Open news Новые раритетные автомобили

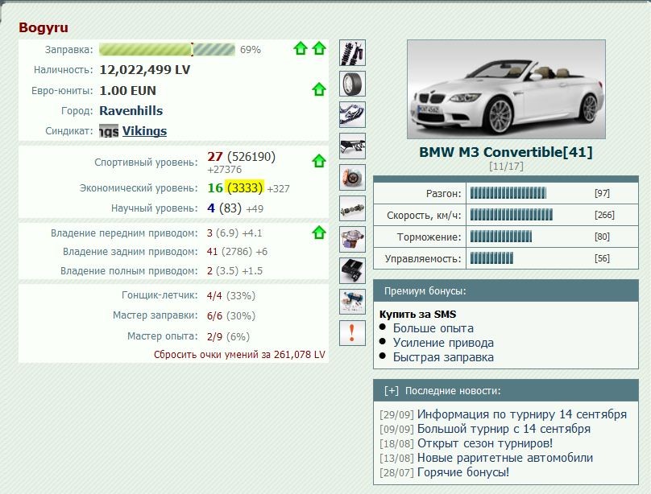click(x=505, y=458)
